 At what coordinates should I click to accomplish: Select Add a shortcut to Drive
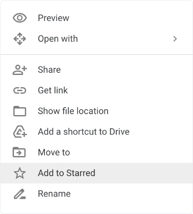point(96,132)
